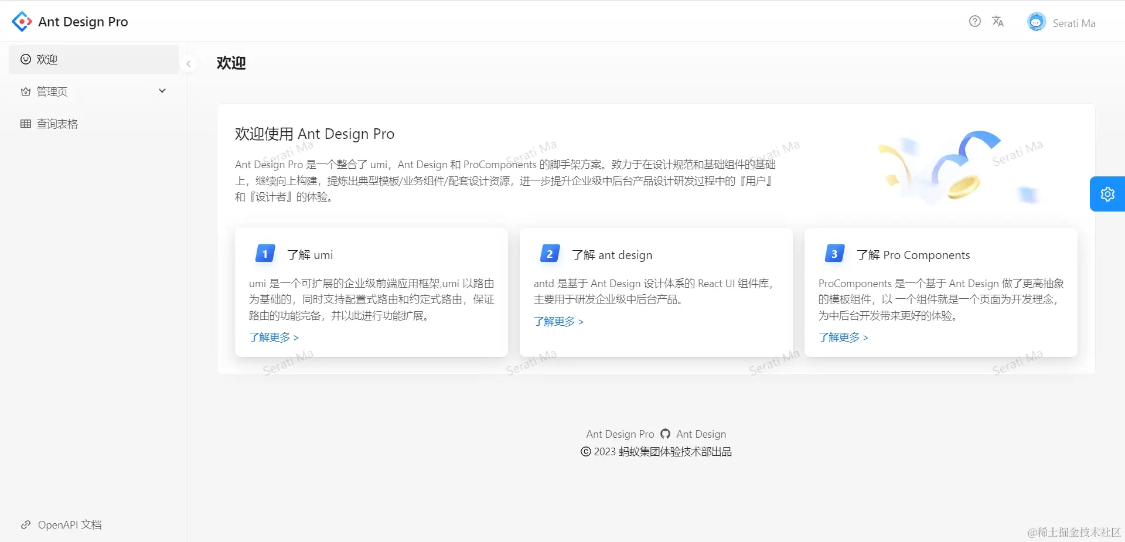Switch language with the translate icon
Viewport: 1125px width, 542px height.
click(998, 22)
